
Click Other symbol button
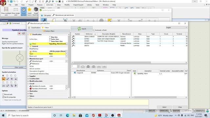click(x=14, y=67)
